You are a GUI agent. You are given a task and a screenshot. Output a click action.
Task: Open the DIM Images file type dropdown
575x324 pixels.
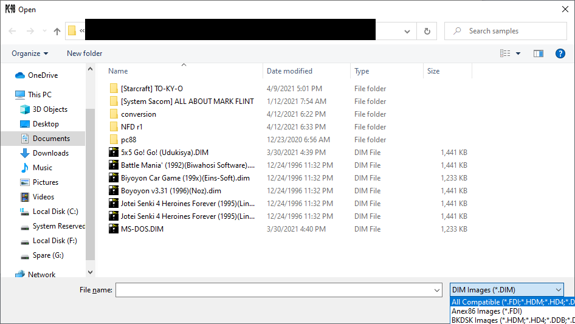(507, 290)
